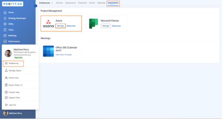Screen dimensions: 222x119
Task: Click the Support Chat bubble icon
Action: (6, 98)
